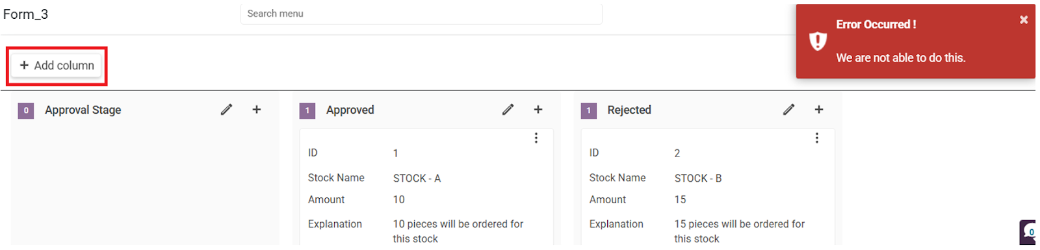Click the Approved column count badge

point(307,110)
